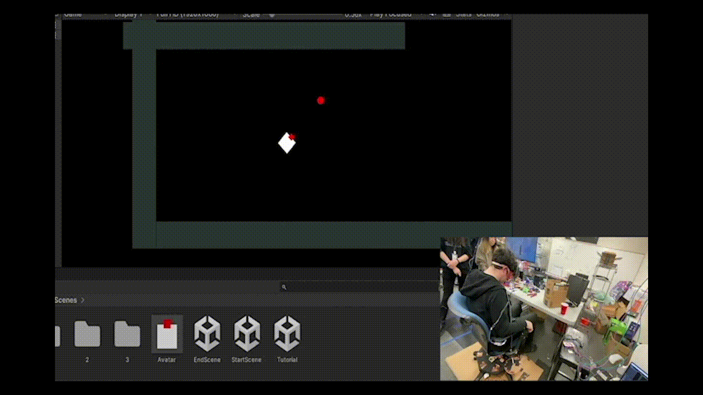Click the Avatar file name label
703x395 pixels.
167,360
